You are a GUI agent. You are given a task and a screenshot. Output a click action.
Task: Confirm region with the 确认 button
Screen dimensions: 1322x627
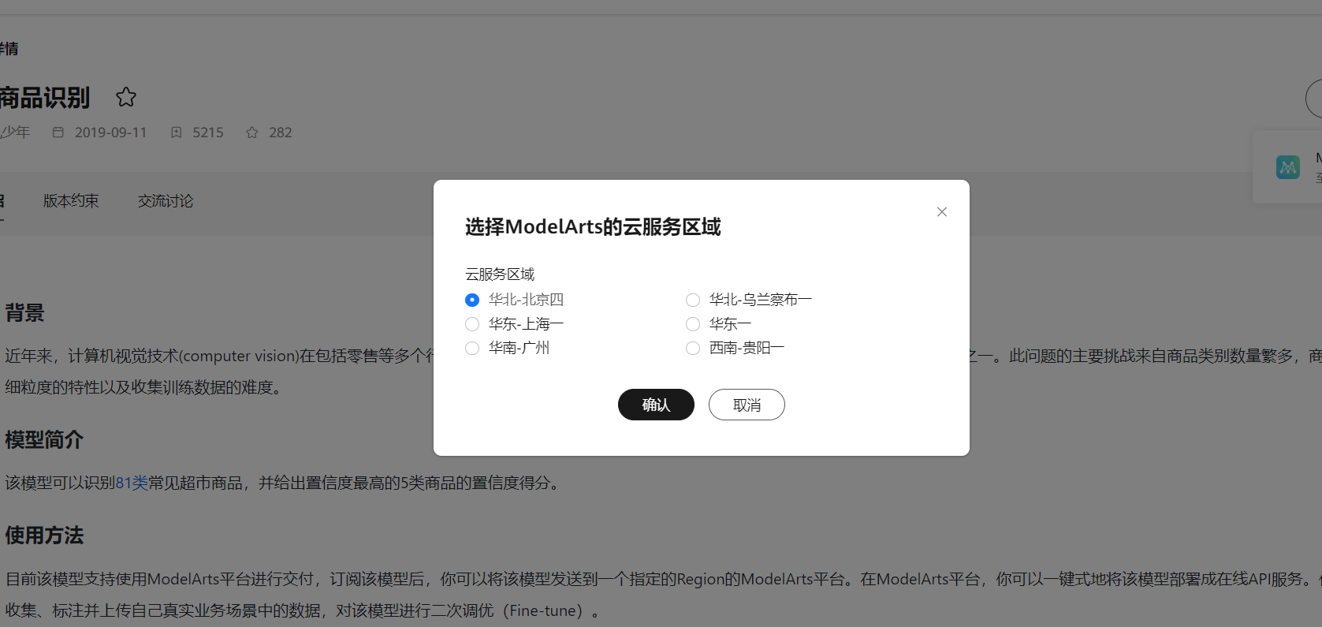pos(656,405)
